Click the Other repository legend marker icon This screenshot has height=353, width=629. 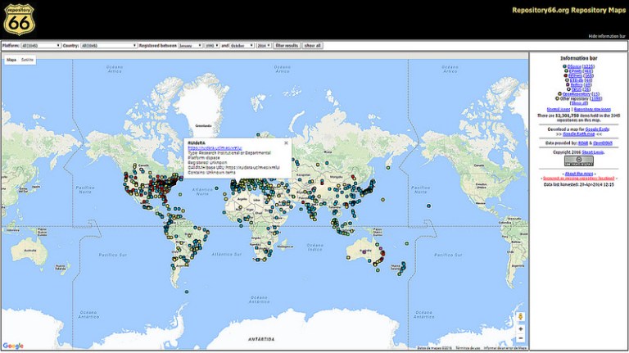[x=557, y=98]
